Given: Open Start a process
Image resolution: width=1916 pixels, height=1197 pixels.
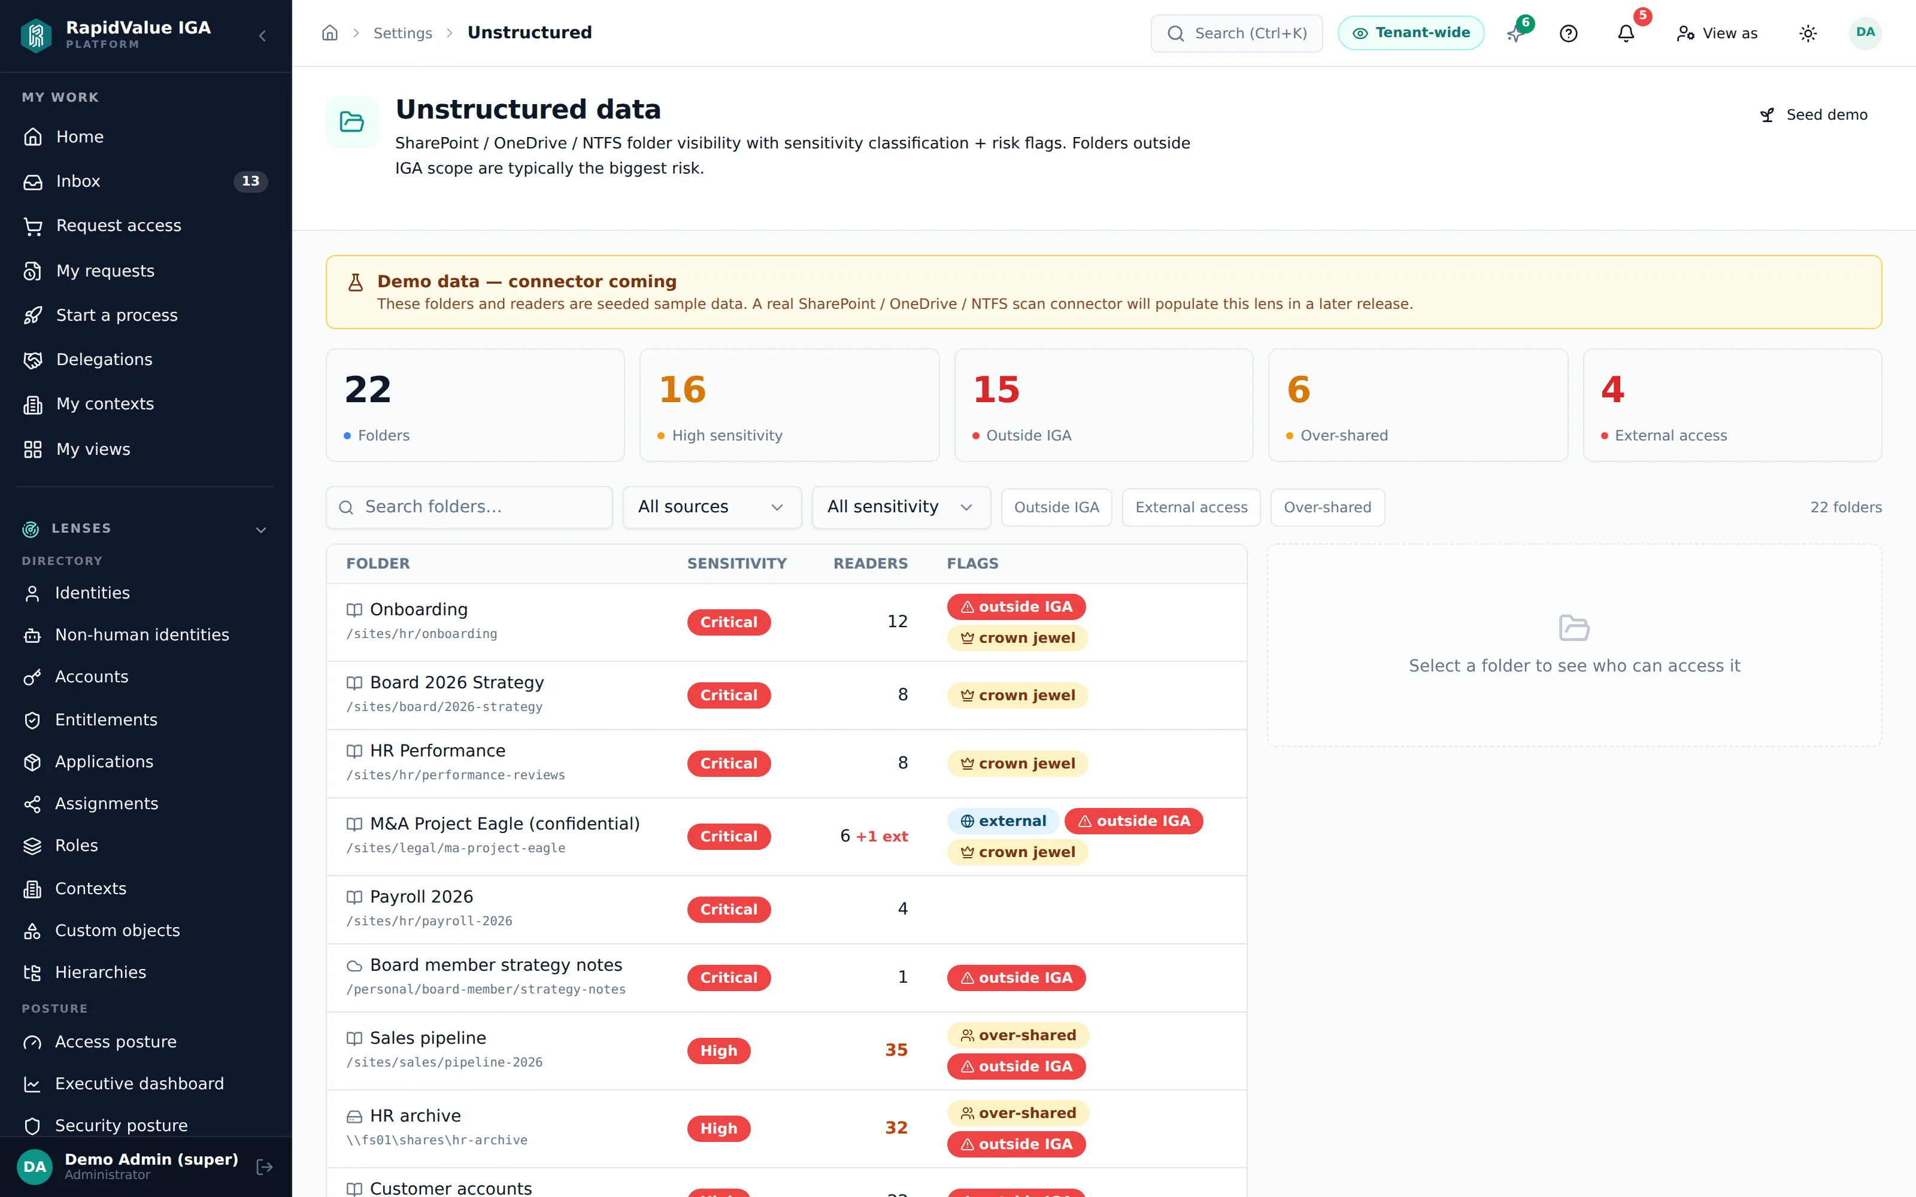Looking at the screenshot, I should (145, 315).
